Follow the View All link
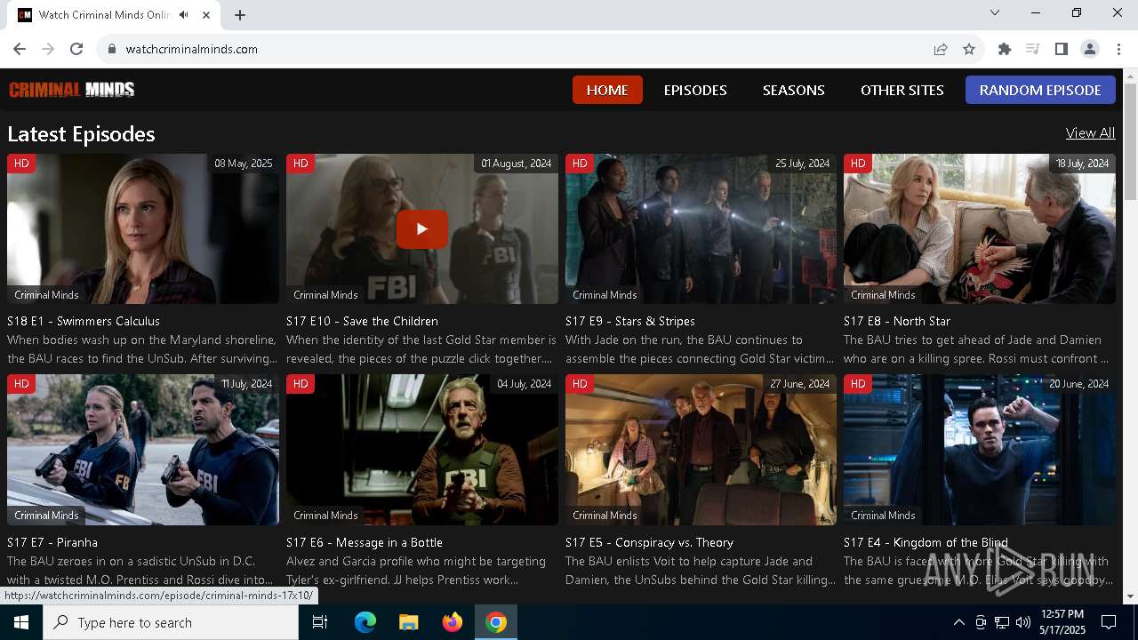This screenshot has height=640, width=1138. (x=1090, y=132)
